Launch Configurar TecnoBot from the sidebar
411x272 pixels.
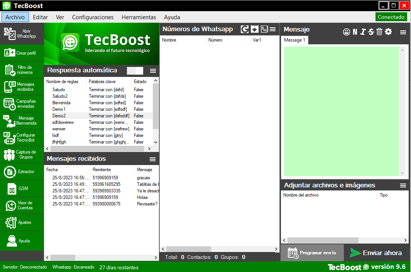click(x=22, y=138)
